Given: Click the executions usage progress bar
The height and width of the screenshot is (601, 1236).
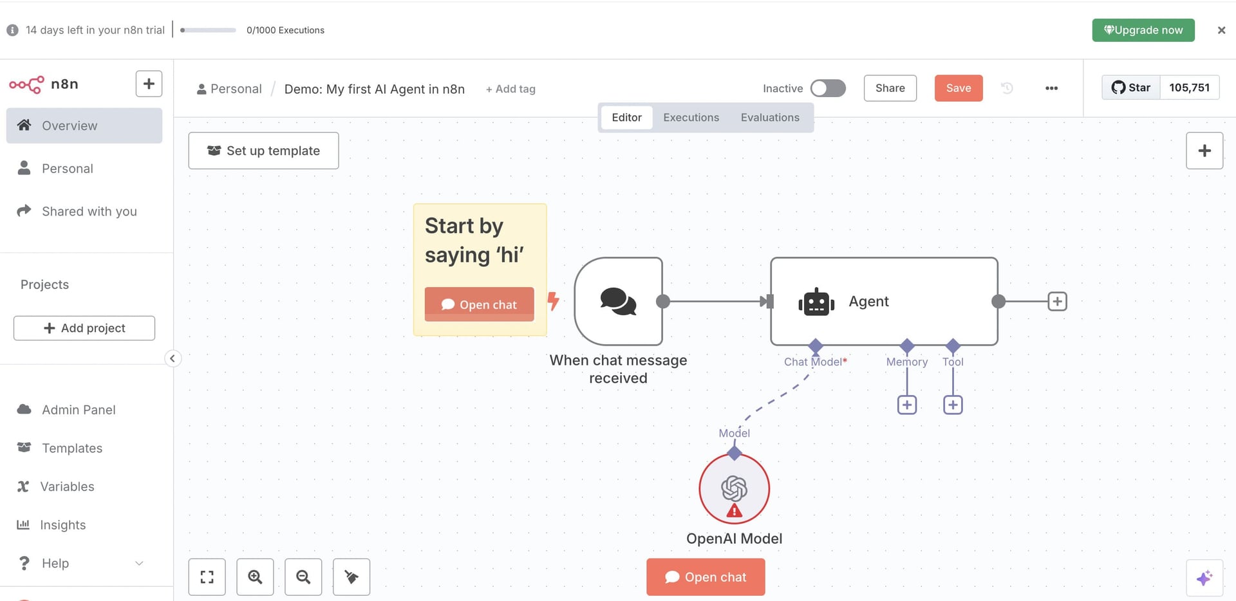Looking at the screenshot, I should click(209, 30).
